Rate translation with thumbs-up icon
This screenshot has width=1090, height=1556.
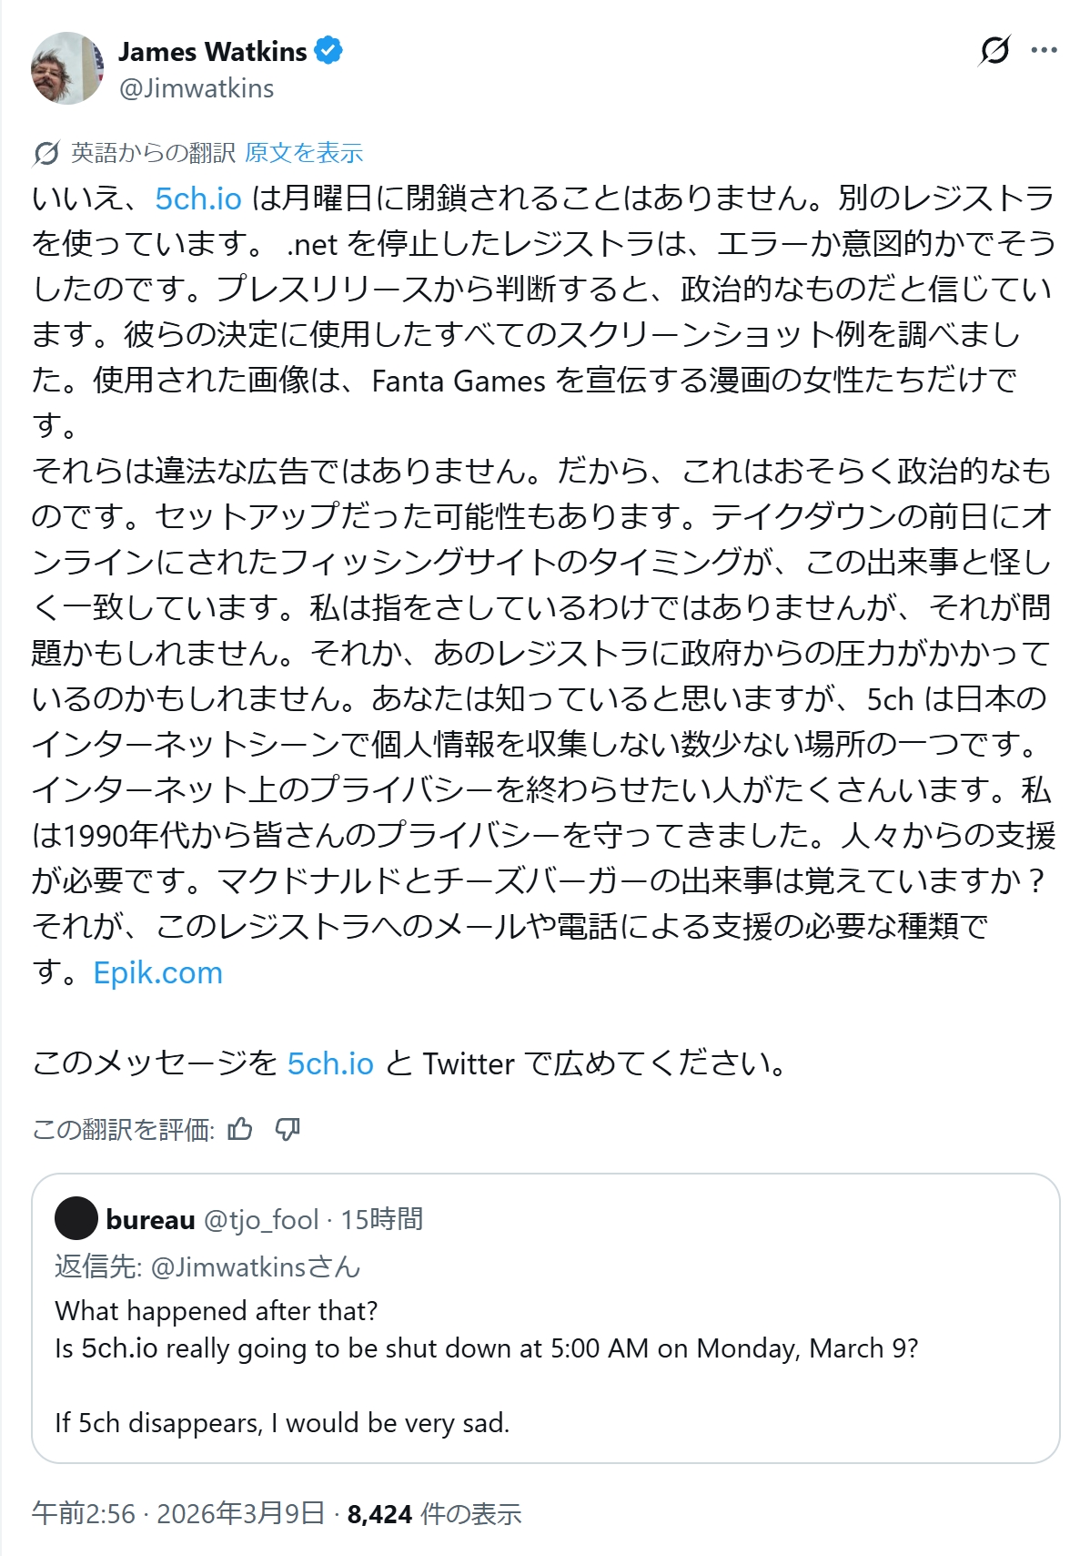click(x=240, y=1130)
